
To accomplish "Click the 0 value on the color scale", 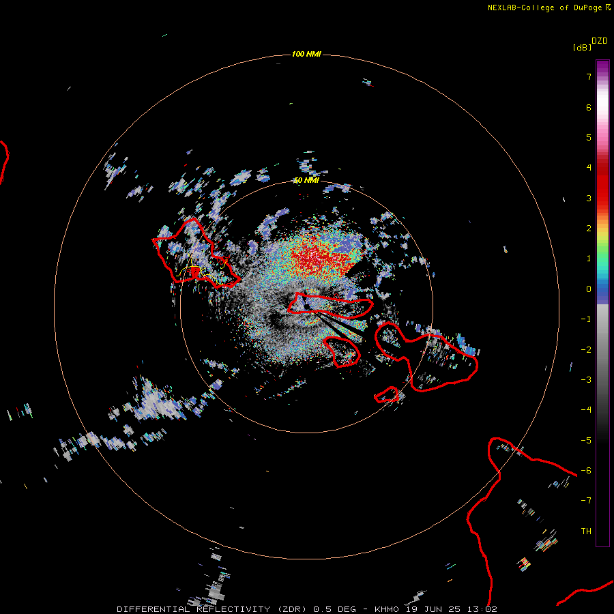I will [589, 289].
